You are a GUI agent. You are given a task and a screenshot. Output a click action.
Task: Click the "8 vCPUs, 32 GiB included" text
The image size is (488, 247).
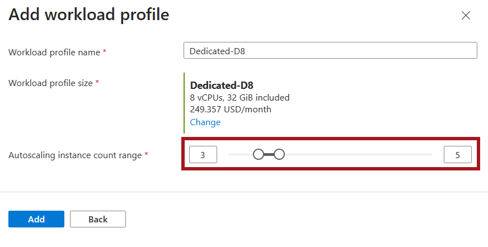pos(240,98)
